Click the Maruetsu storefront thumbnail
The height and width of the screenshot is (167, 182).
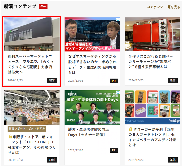click(32, 34)
